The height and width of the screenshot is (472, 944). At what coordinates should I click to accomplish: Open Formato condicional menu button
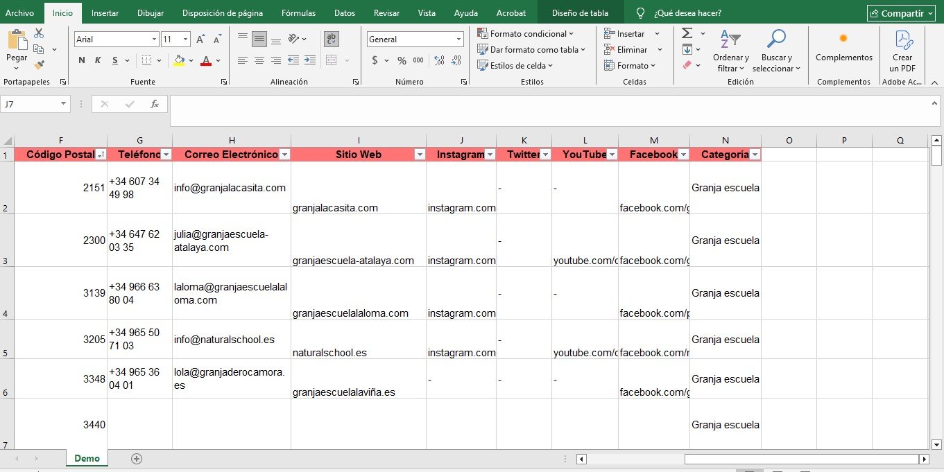tap(526, 33)
